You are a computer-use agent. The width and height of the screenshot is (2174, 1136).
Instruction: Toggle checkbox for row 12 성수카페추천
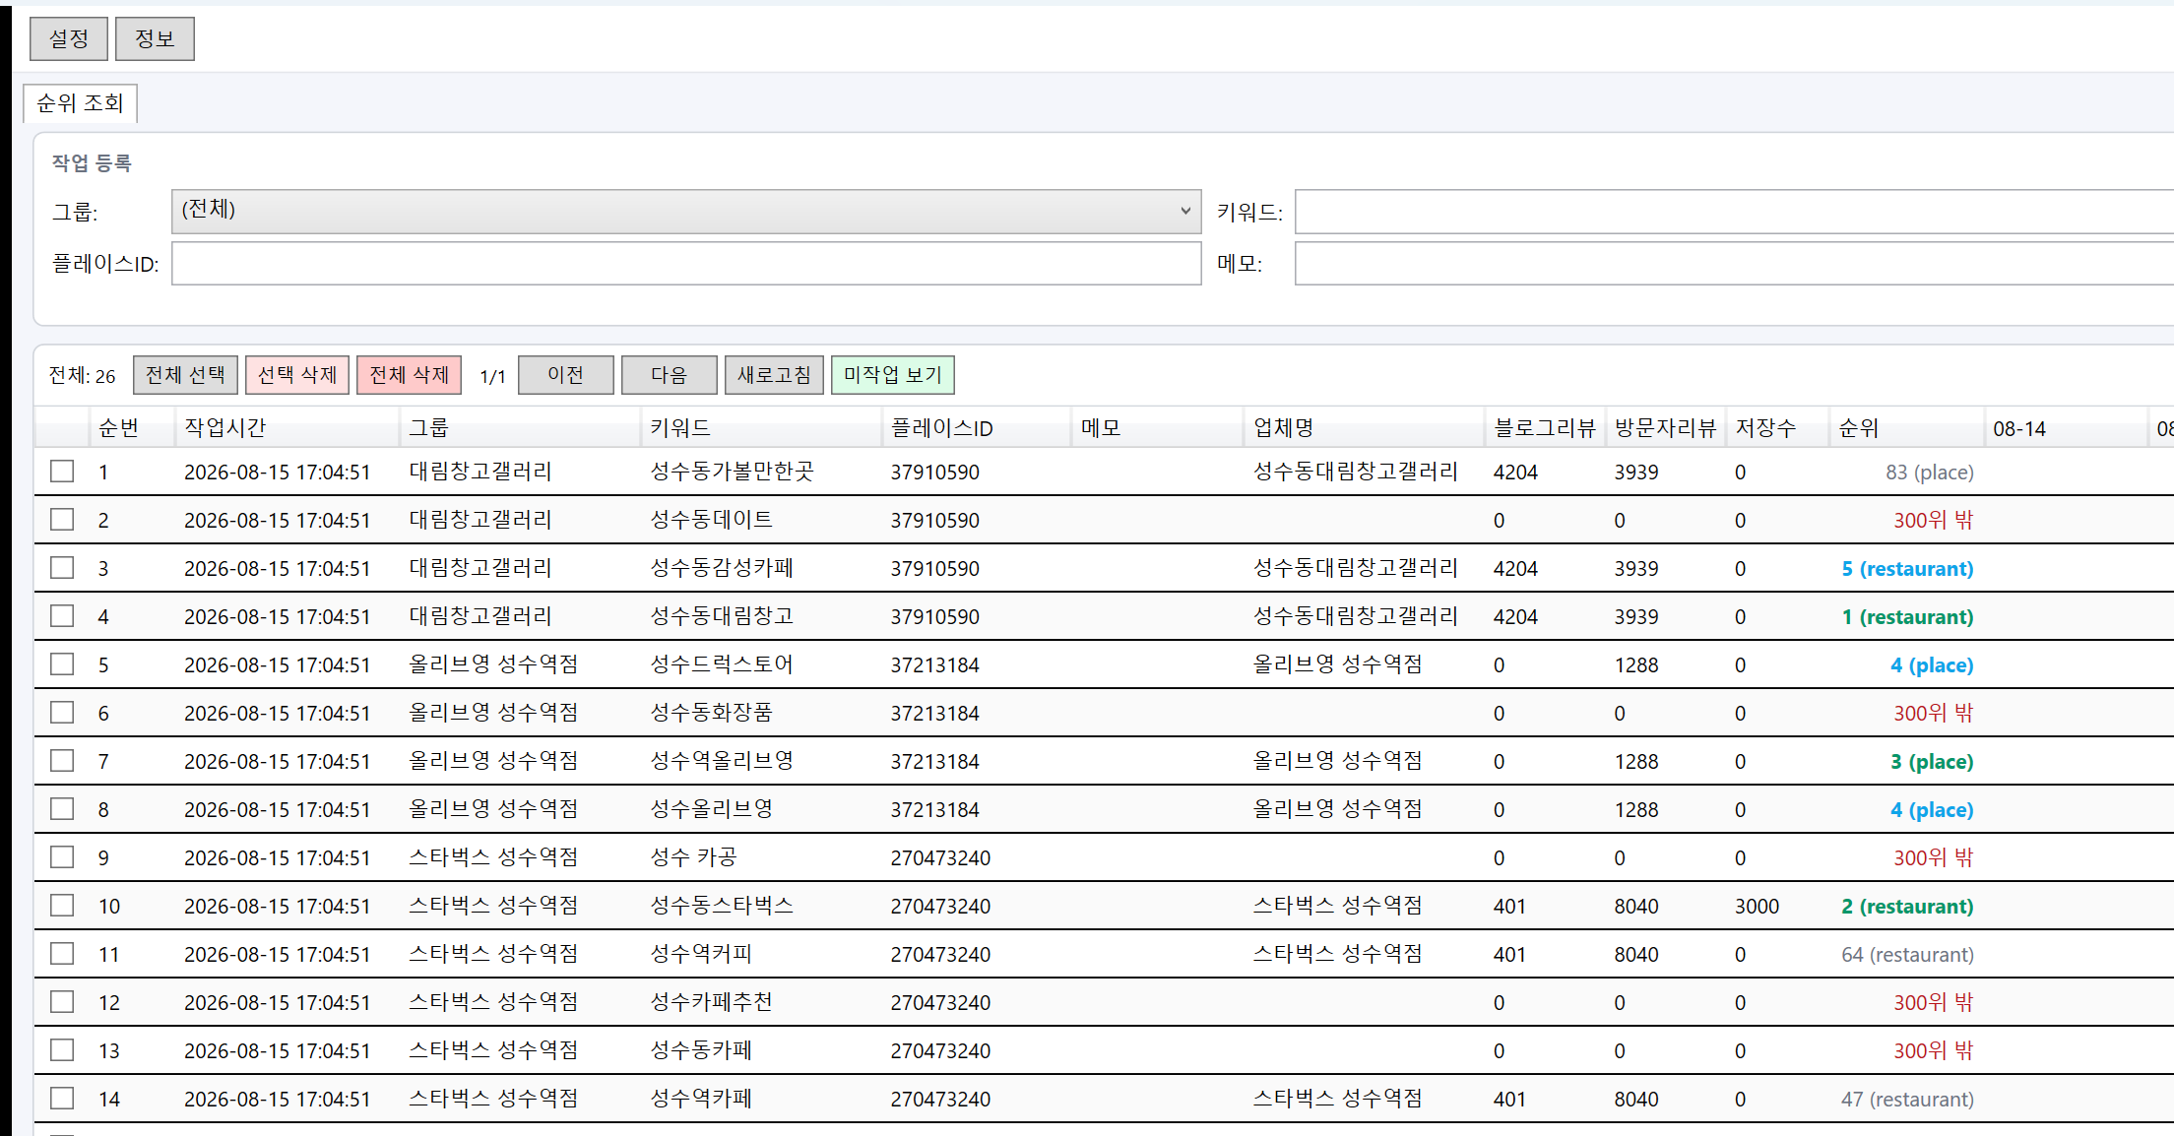[62, 1002]
